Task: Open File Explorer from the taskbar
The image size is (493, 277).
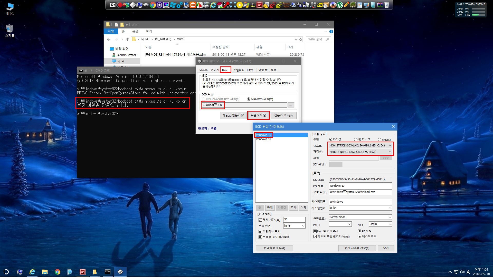Action: point(45,272)
